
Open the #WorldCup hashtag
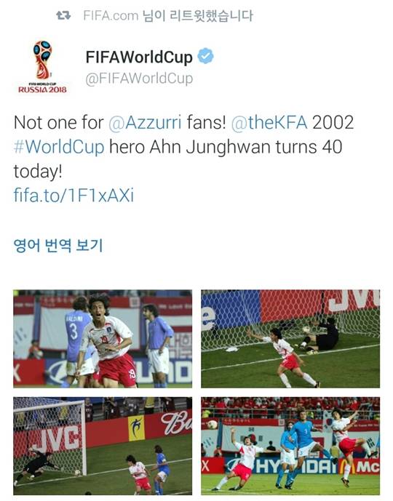point(59,147)
